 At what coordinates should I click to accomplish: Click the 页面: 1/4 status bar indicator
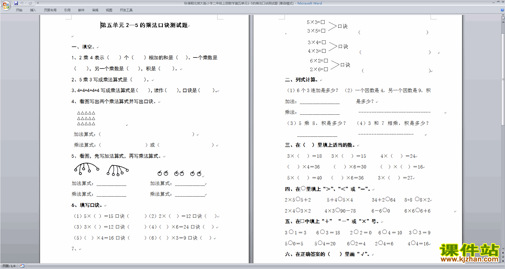(x=9, y=266)
